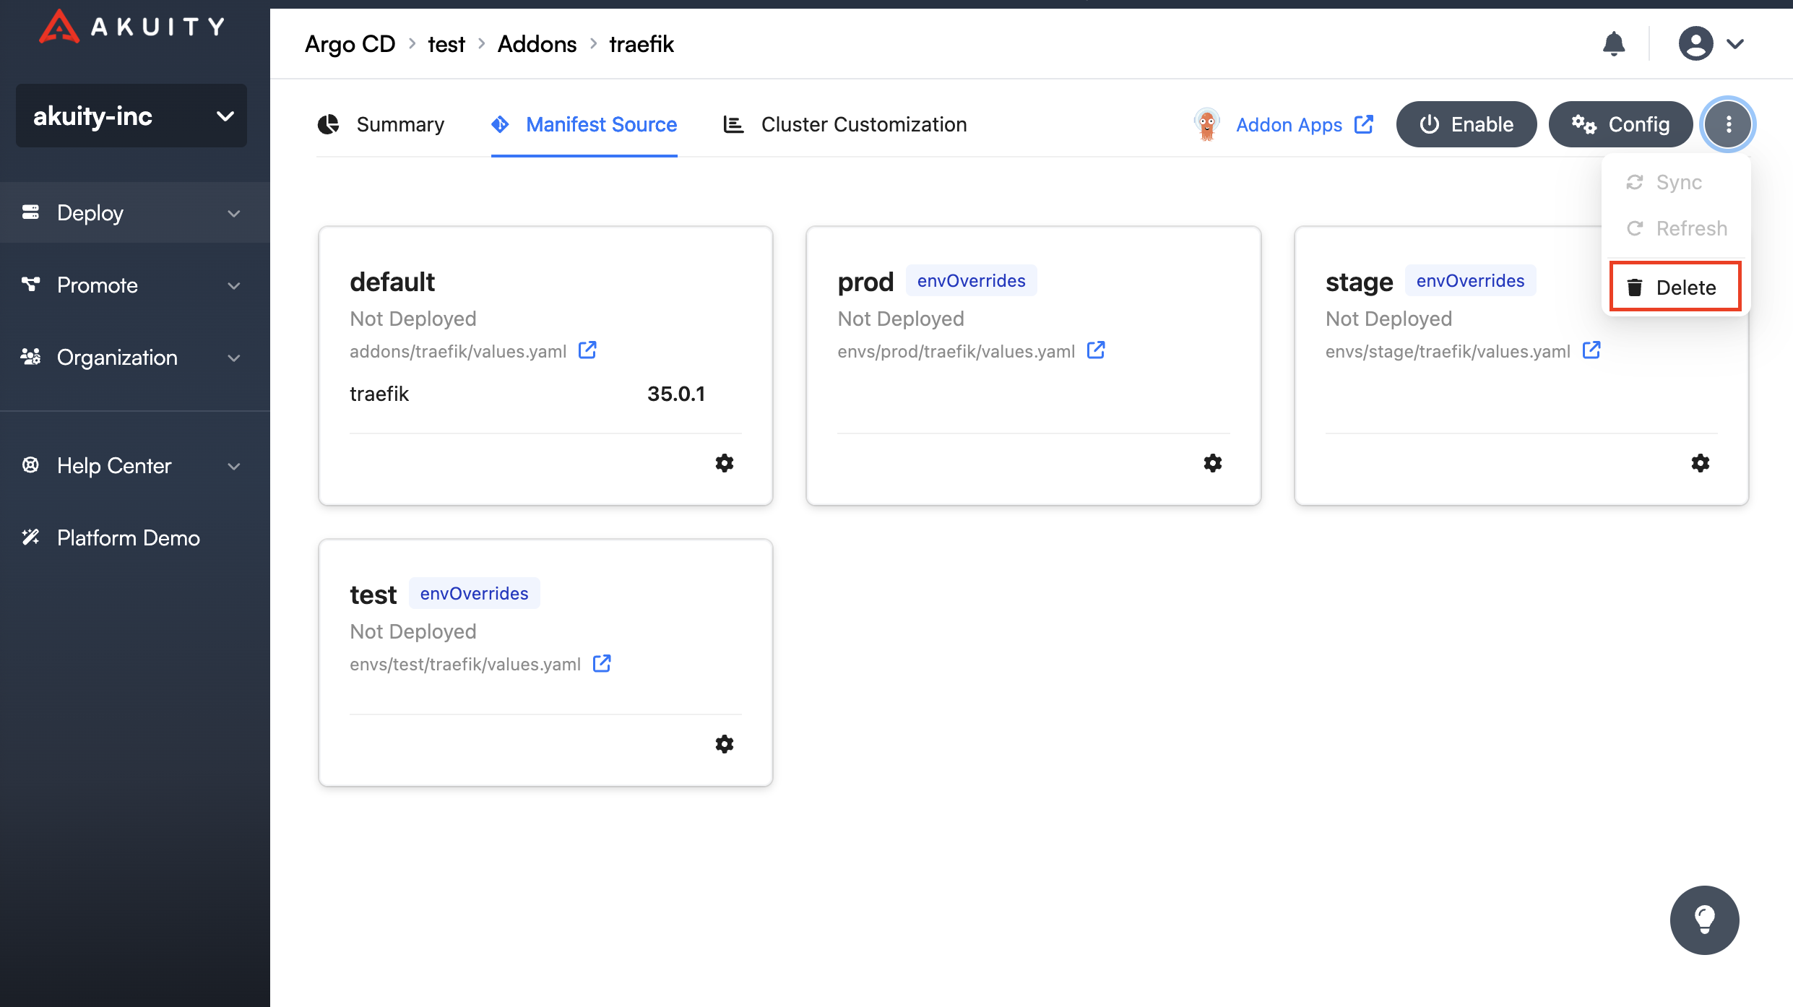Screen dimensions: 1793x1007
Task: Open settings gear on the default card
Action: click(725, 463)
